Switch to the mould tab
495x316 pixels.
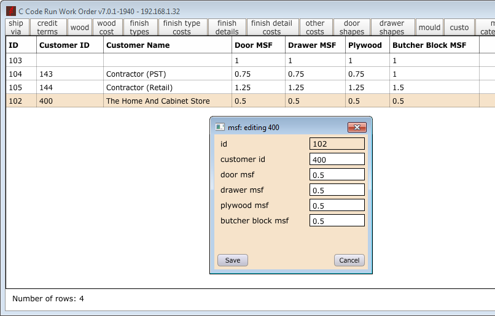coord(429,28)
